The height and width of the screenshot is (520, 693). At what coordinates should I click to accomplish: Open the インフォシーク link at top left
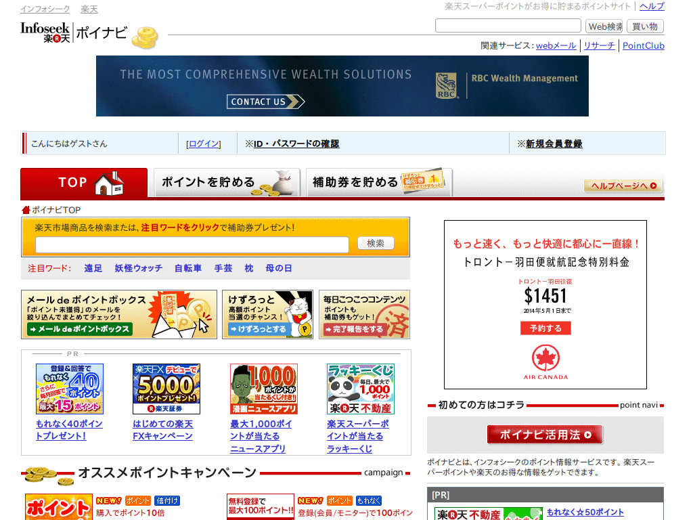tap(45, 9)
